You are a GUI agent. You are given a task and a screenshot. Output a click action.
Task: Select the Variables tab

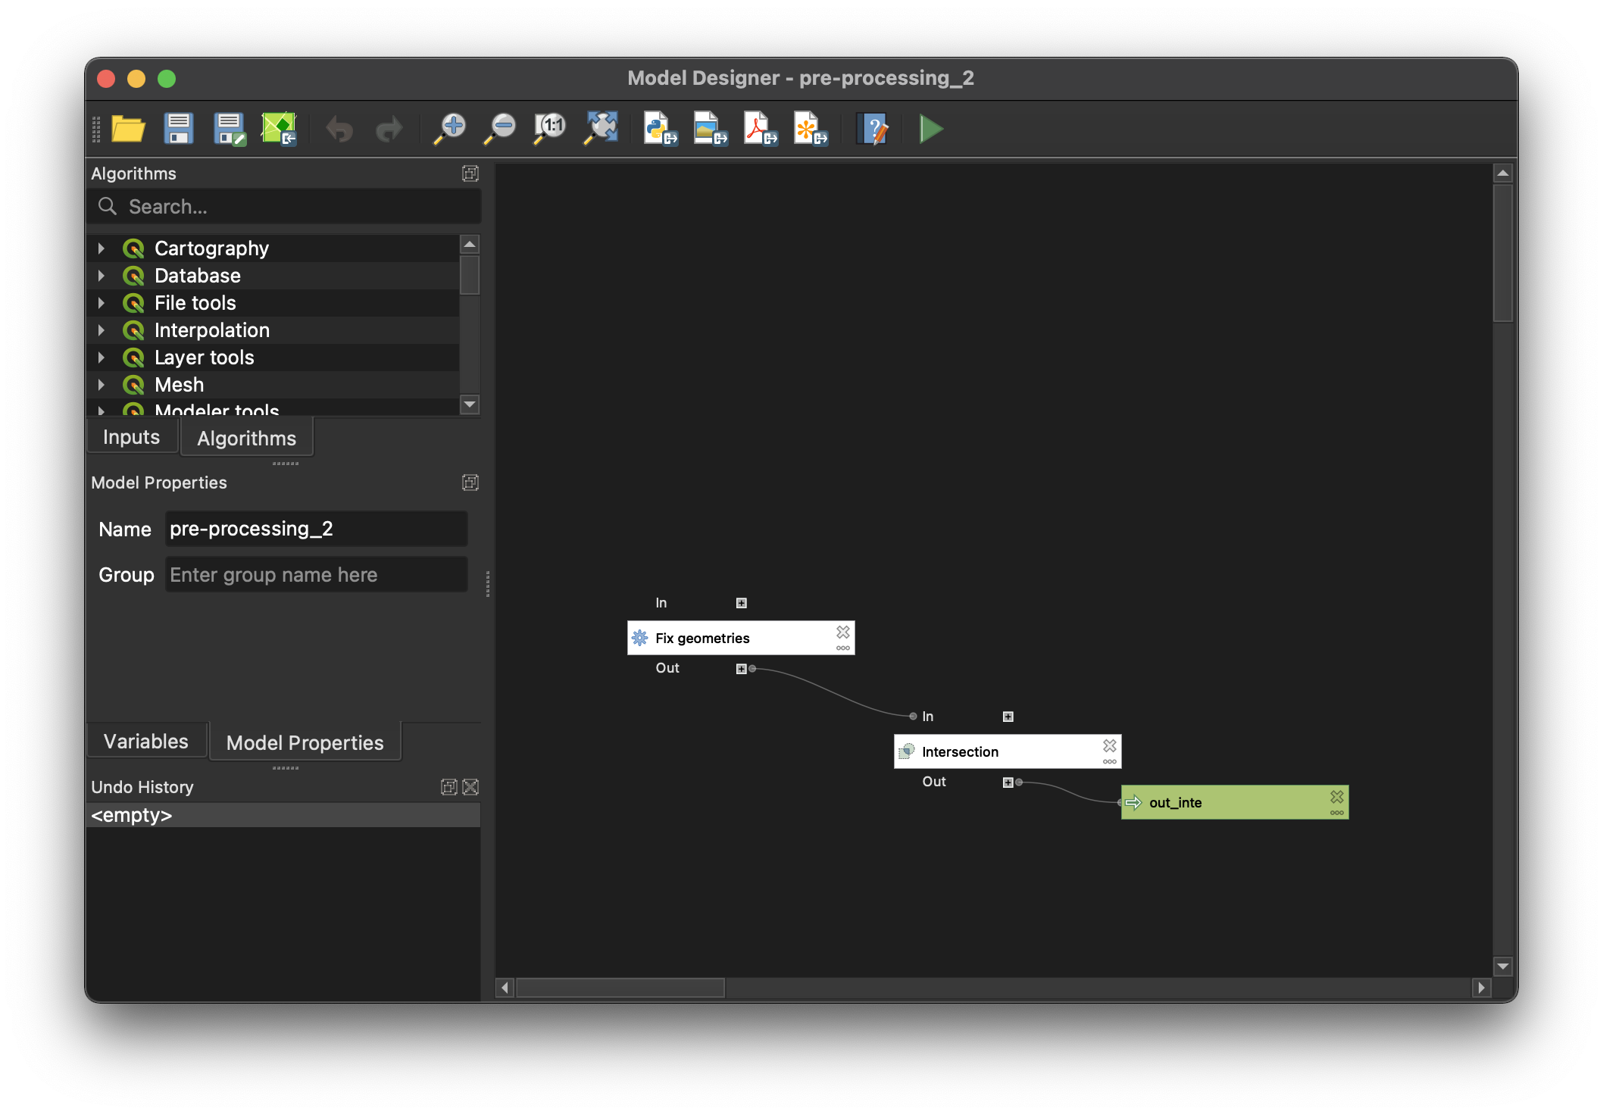(146, 741)
